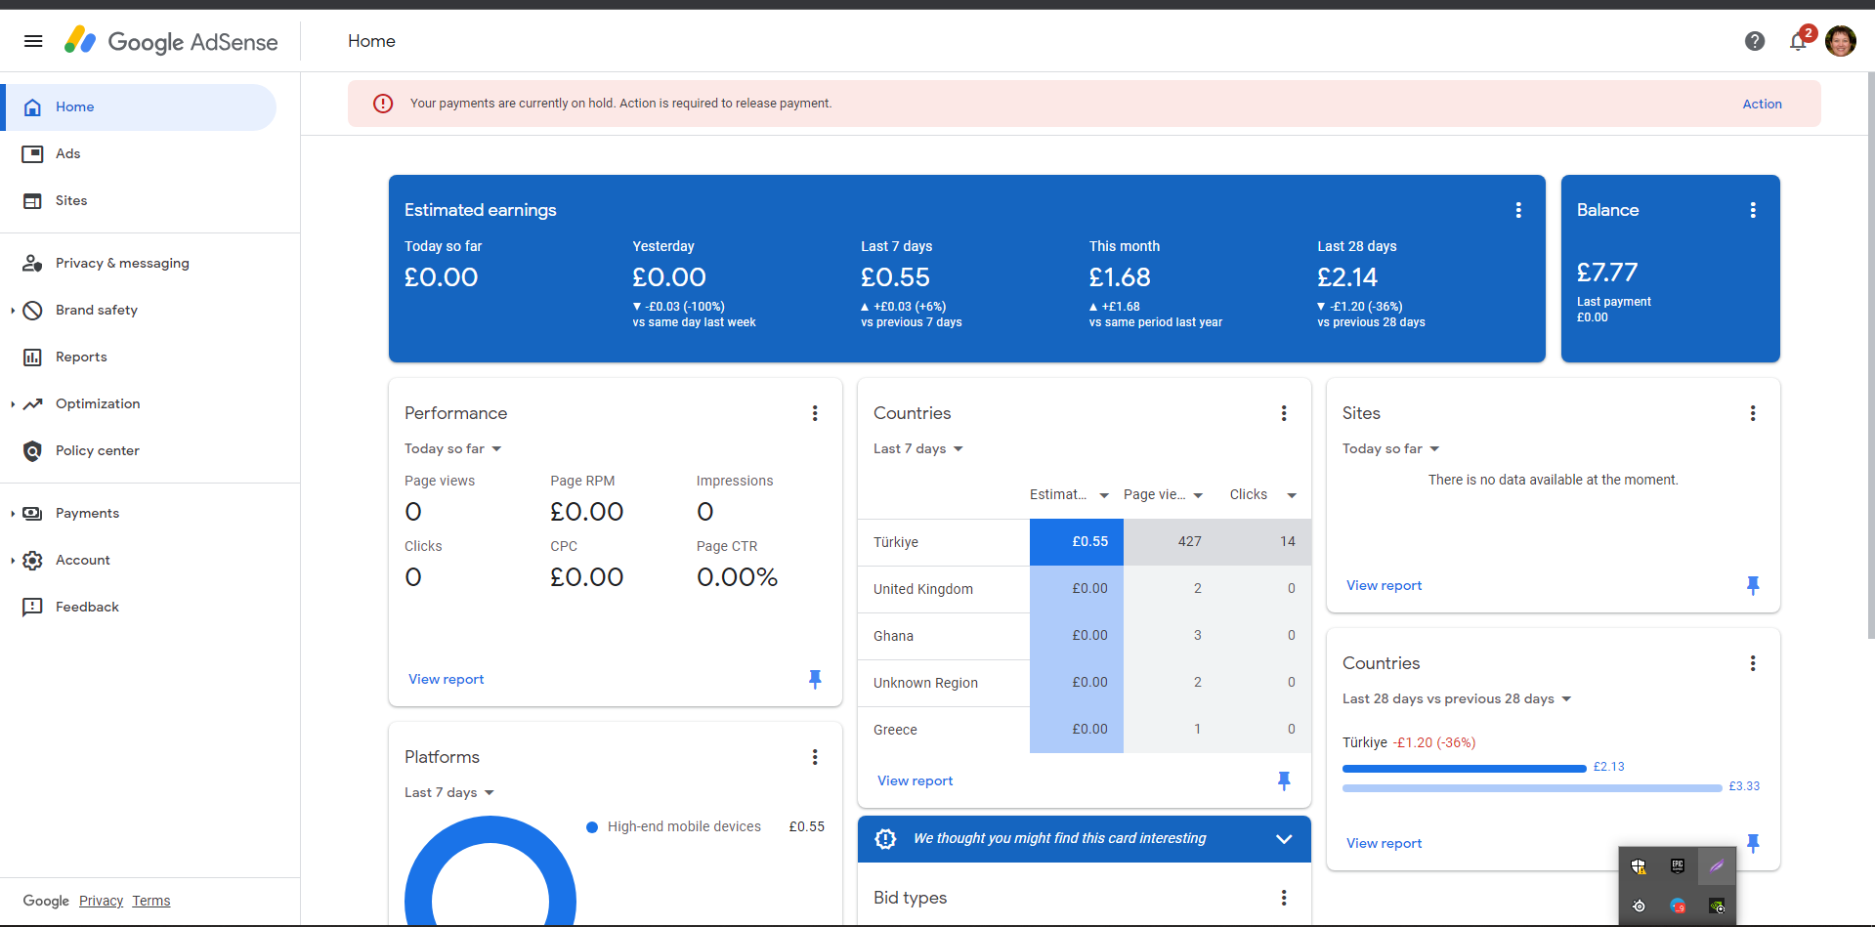Open Sites card three-dot menu
Viewport: 1875px width, 927px height.
click(1753, 413)
